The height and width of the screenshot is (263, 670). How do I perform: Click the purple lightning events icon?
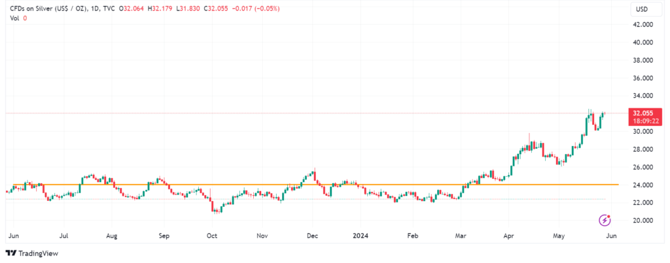[605, 219]
